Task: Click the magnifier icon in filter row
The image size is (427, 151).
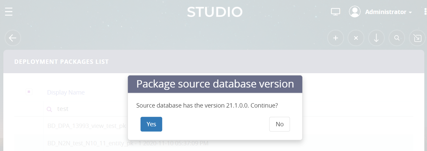Action: click(x=49, y=109)
